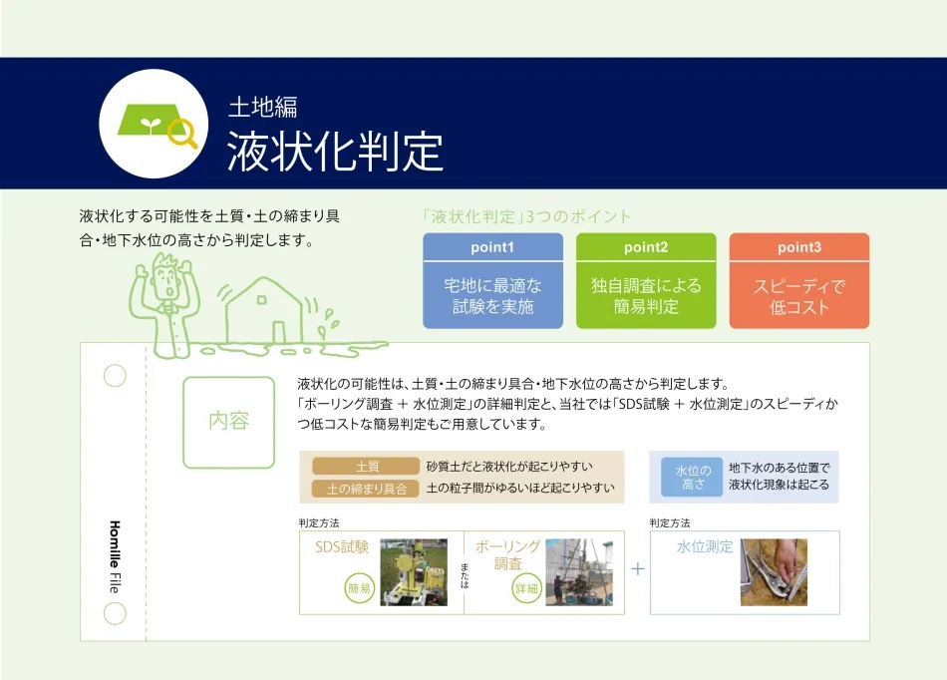947x680 pixels.
Task: Click the text 土の粒子間がゆるいほど起こりやすい
Action: click(520, 488)
